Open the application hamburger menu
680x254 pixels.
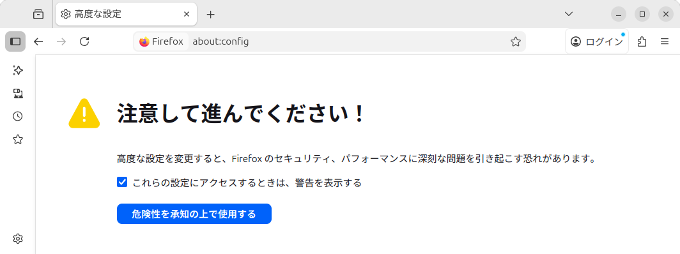(665, 41)
